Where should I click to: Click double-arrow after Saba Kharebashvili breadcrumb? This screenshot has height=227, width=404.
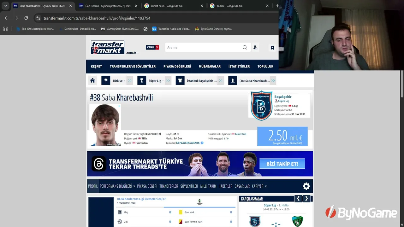click(x=273, y=81)
